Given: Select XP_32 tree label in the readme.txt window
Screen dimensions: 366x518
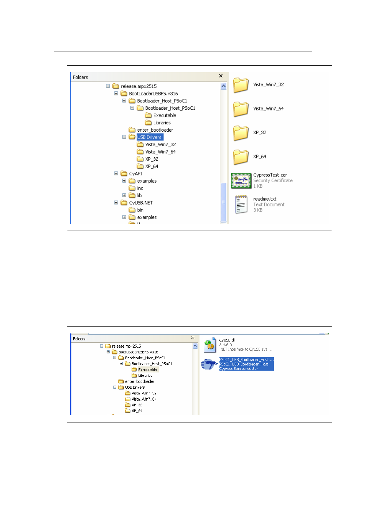Looking at the screenshot, I should tap(152, 159).
